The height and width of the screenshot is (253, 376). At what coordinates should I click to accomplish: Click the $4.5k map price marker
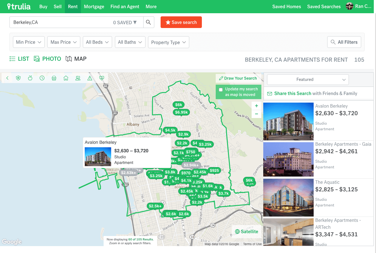pyautogui.click(x=170, y=130)
